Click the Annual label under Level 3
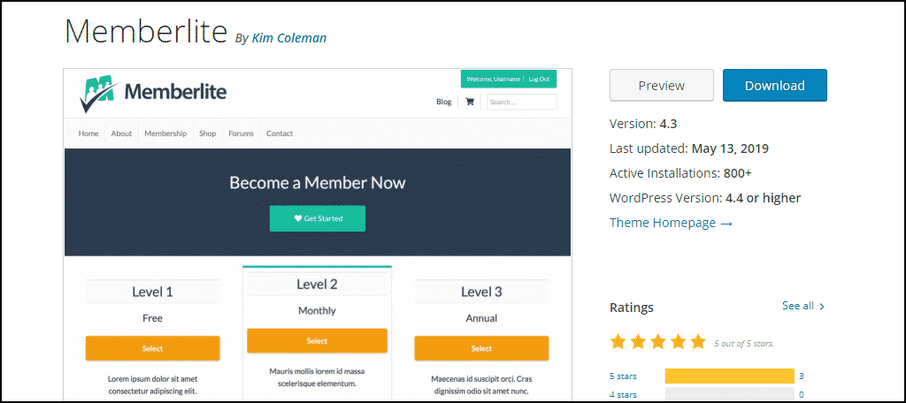Viewport: 906px width, 403px height. coord(481,318)
